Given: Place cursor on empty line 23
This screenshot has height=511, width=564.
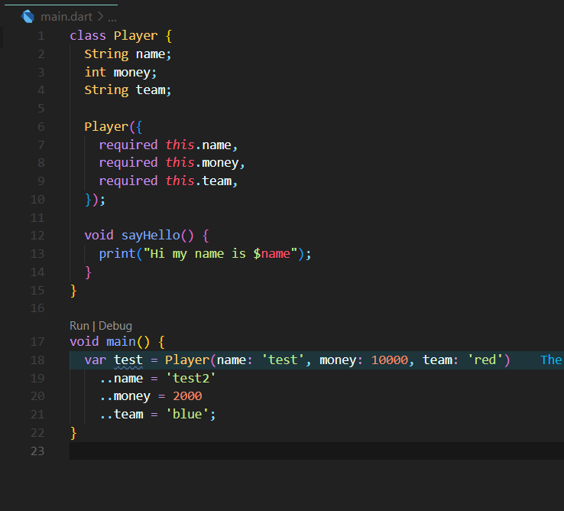Looking at the screenshot, I should click(x=316, y=451).
